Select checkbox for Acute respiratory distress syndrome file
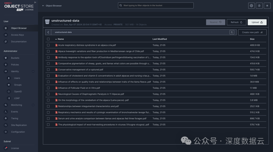The height and width of the screenshot is (152, 273). [48, 45]
